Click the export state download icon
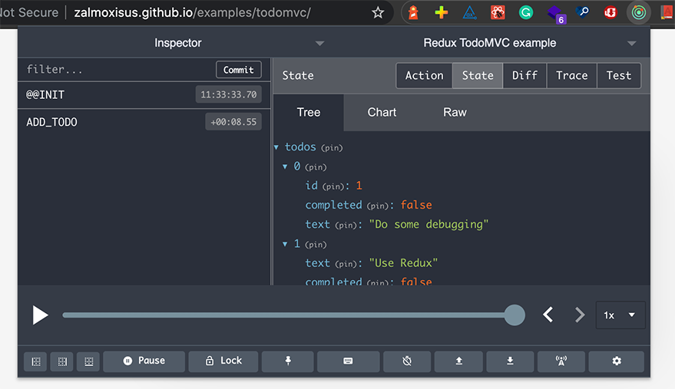 tap(510, 361)
